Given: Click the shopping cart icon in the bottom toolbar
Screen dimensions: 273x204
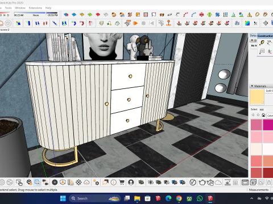Looking at the screenshot, I should click(122, 182).
